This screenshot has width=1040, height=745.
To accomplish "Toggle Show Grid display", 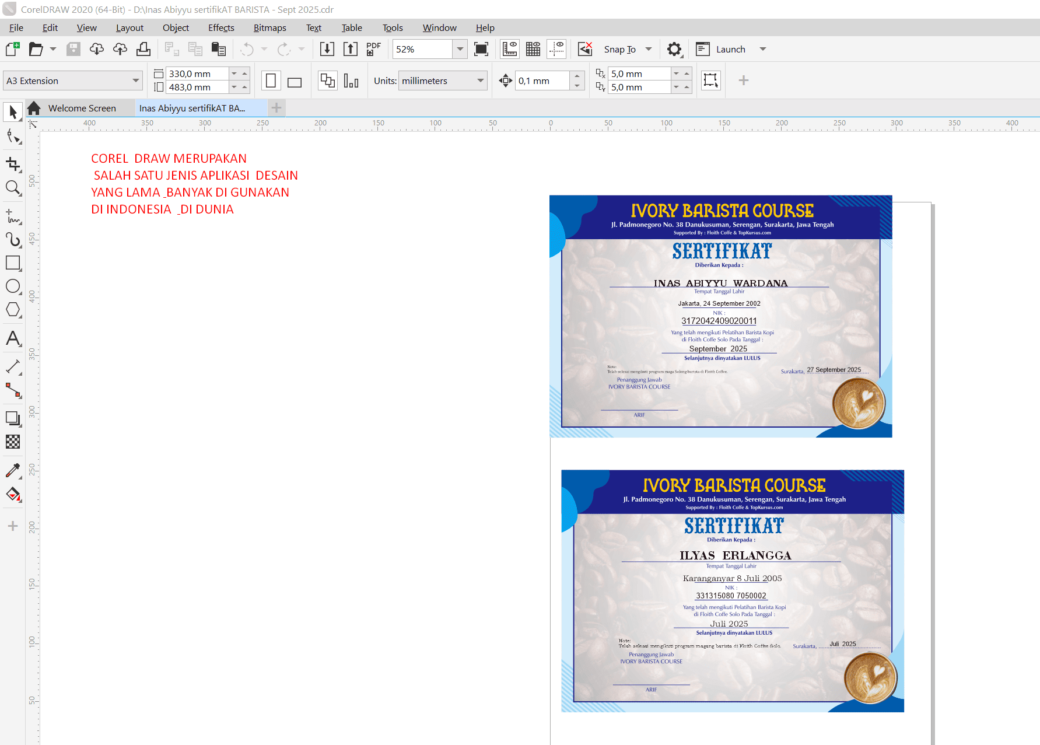I will tap(533, 49).
